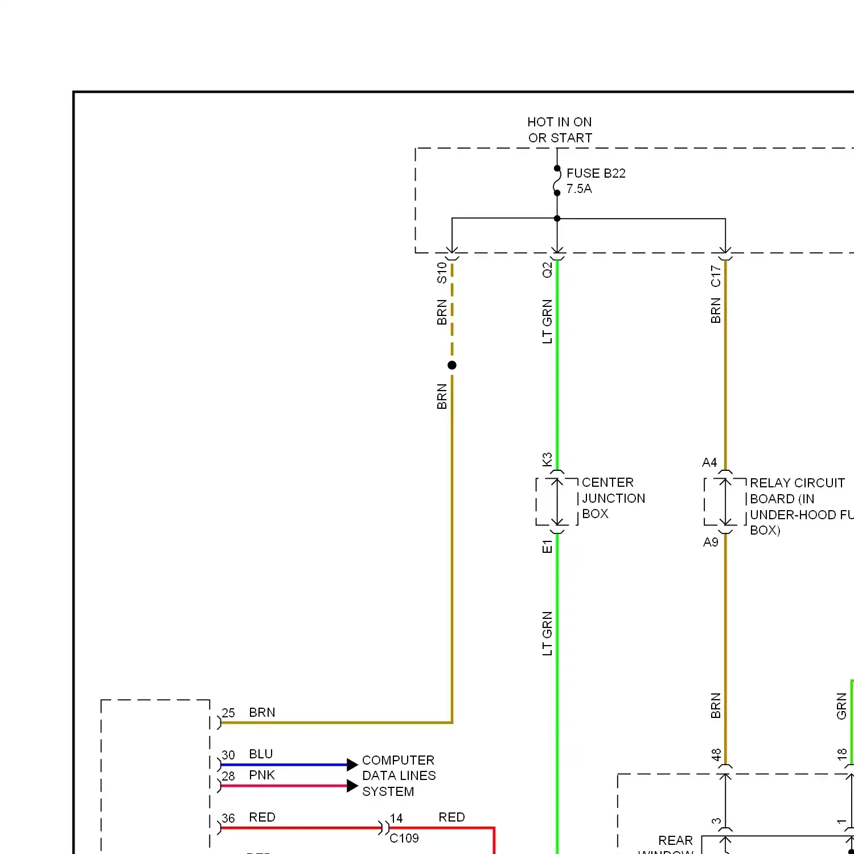This screenshot has height=854, width=854.
Task: Click the C109 connector label
Action: point(404,838)
